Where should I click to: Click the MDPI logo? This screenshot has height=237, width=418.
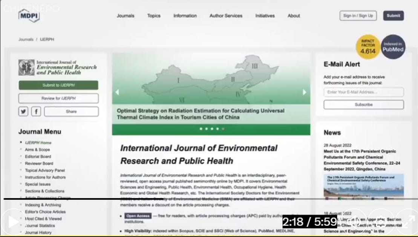29,16
